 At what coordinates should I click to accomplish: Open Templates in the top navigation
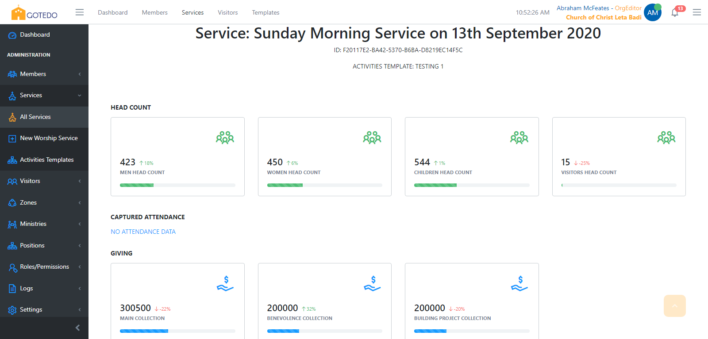(265, 12)
